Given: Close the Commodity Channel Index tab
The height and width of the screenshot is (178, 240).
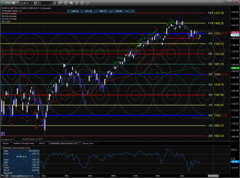Looking at the screenshot, I should (x=80, y=143).
